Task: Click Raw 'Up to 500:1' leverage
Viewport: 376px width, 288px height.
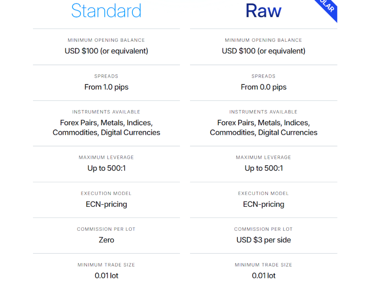Action: click(x=263, y=168)
